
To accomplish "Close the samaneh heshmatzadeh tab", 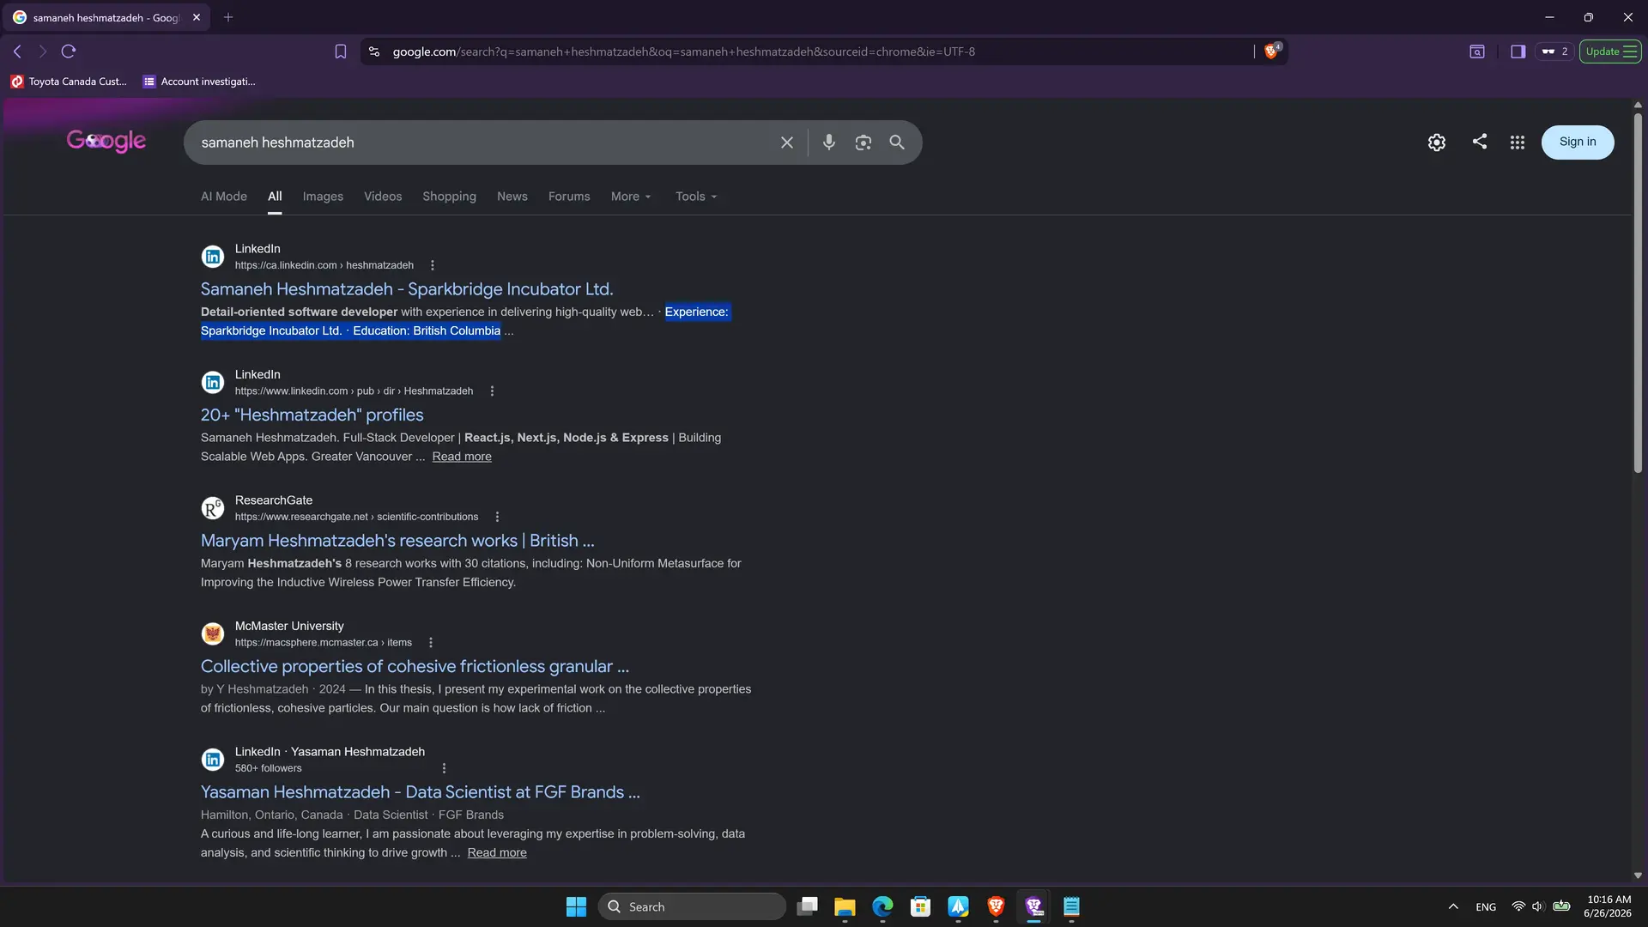I will point(197,17).
